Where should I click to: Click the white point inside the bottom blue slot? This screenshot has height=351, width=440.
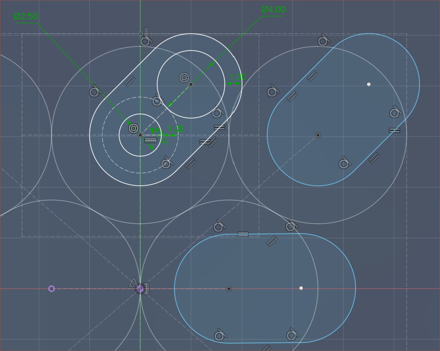(301, 288)
